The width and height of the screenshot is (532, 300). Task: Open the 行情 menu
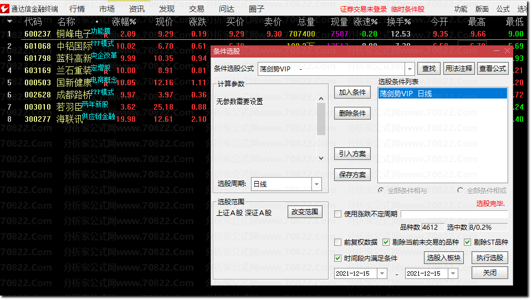pyautogui.click(x=77, y=9)
